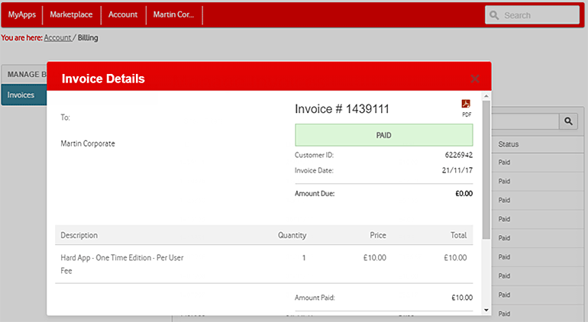
Task: Download the invoice PDF icon
Action: [466, 105]
